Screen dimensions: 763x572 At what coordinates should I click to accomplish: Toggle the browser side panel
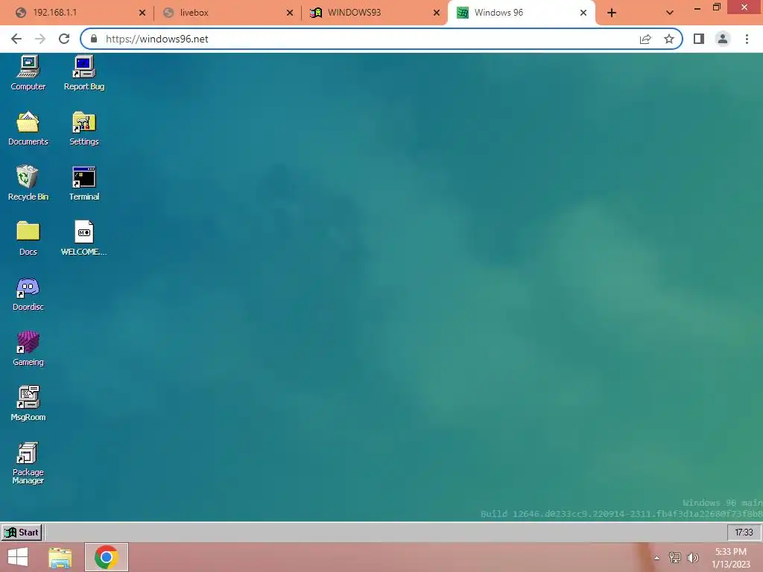[x=699, y=39]
